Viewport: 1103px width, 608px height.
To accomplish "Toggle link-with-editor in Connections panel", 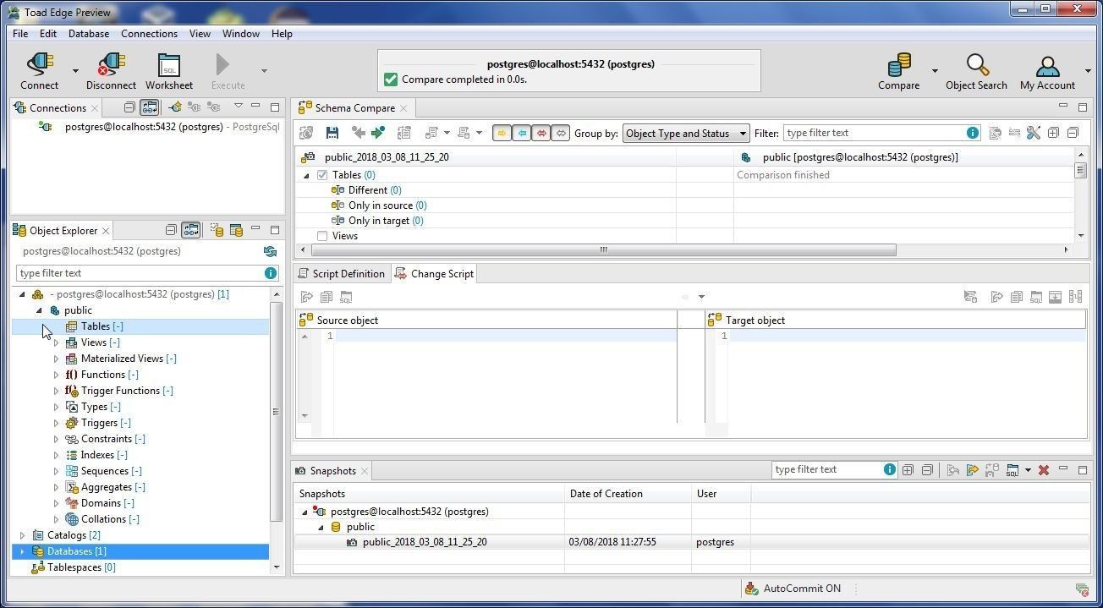I will pyautogui.click(x=150, y=107).
